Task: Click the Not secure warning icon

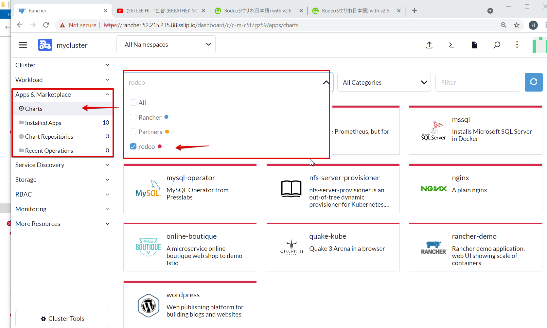Action: (62, 25)
